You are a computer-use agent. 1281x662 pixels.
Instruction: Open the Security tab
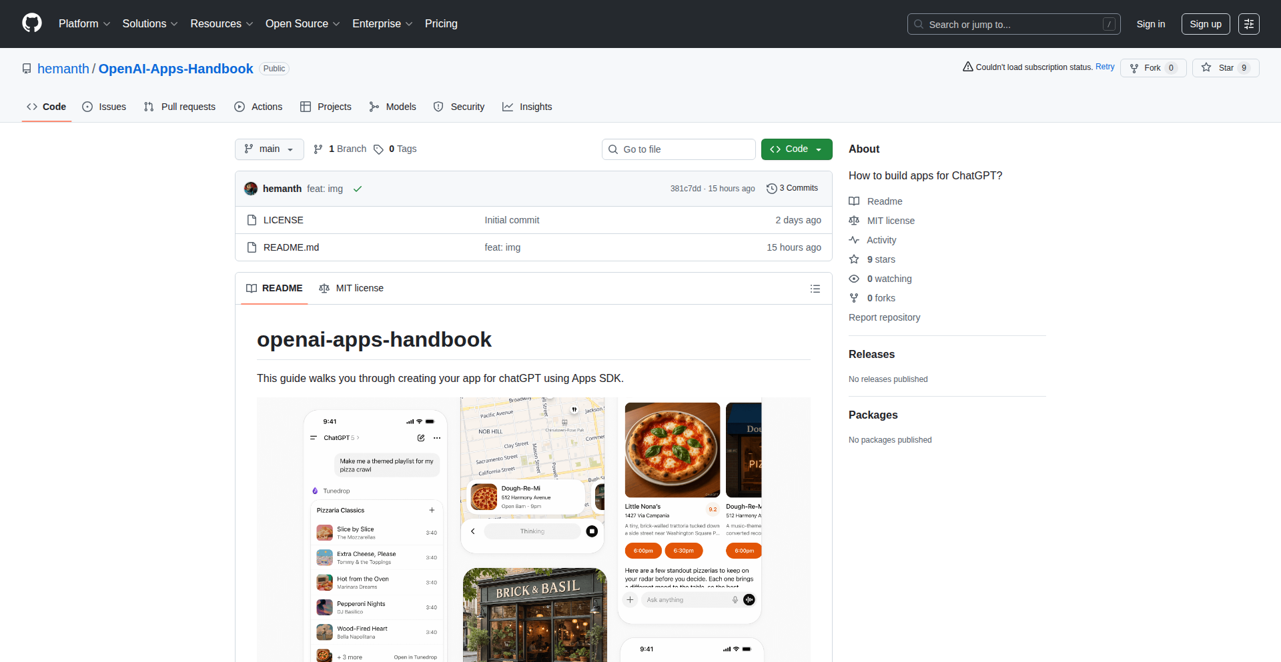(x=459, y=107)
